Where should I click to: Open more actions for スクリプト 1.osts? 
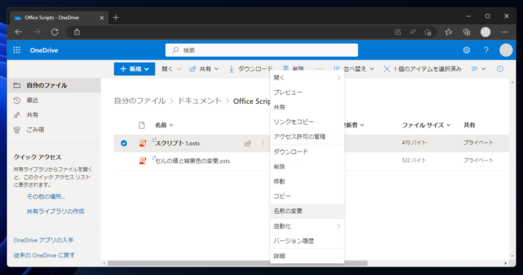click(x=263, y=144)
